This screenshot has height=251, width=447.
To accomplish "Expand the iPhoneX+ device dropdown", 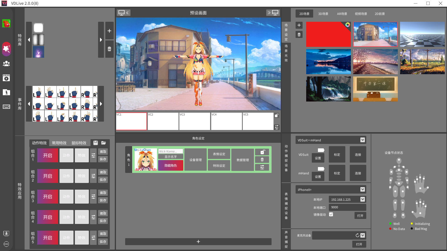I will click(363, 190).
